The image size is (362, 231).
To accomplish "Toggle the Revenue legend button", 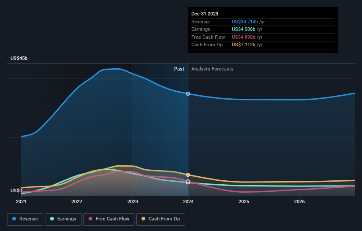I will click(25, 219).
